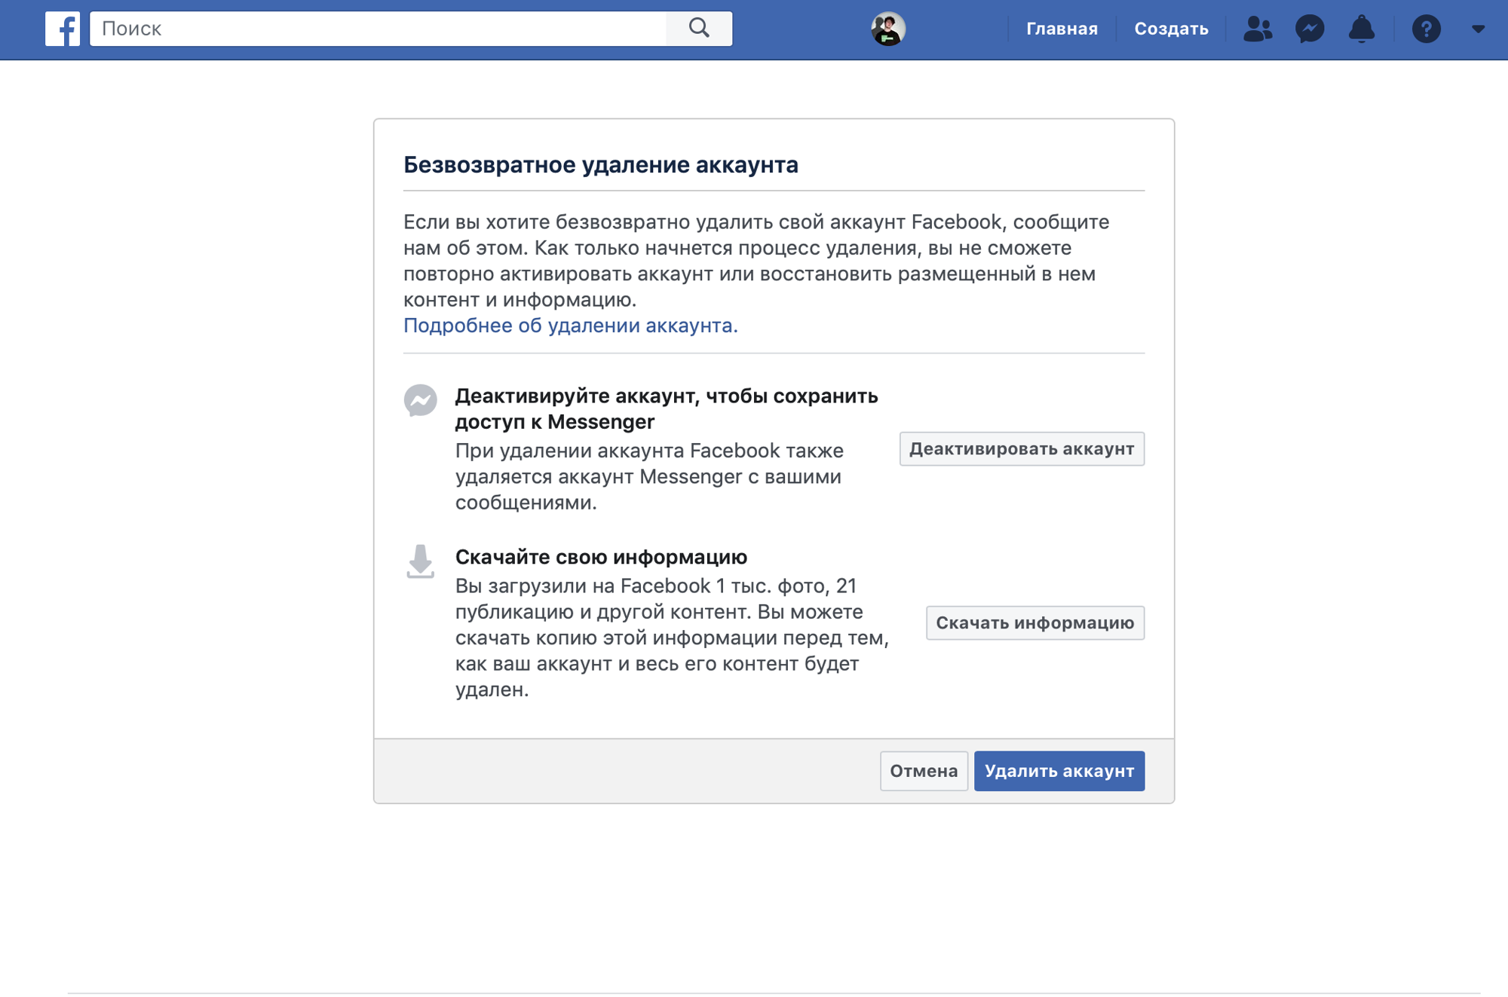Click the Деактивируйте аккаунт heading text
Viewport: 1508px width, 997px height.
(x=667, y=408)
